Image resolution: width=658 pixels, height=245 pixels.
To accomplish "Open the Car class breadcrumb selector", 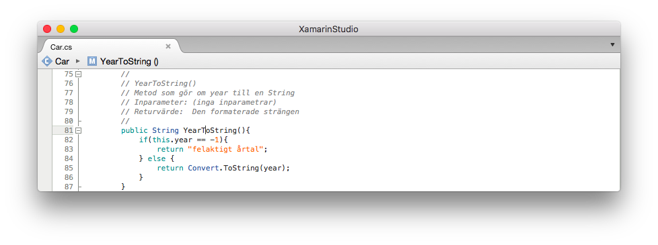I will click(x=62, y=62).
